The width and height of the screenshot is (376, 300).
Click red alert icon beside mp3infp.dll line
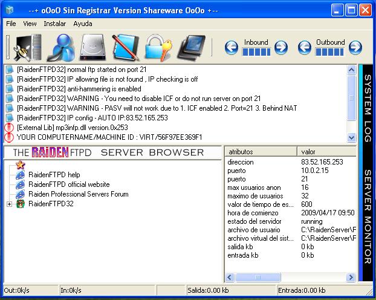point(9,128)
